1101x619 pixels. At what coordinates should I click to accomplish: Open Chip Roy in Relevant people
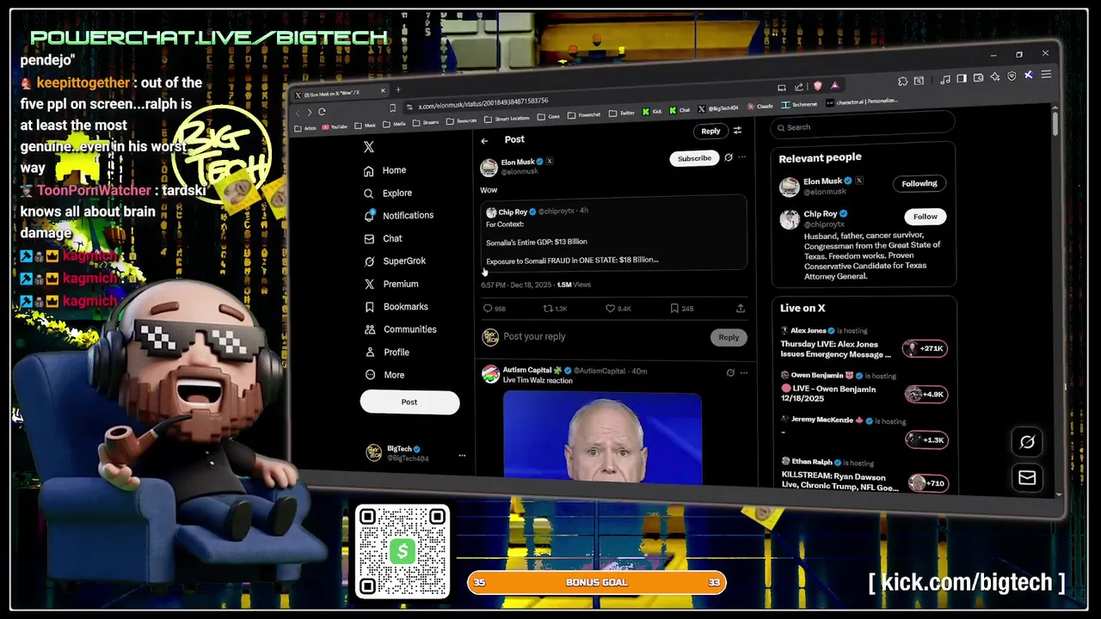(821, 214)
